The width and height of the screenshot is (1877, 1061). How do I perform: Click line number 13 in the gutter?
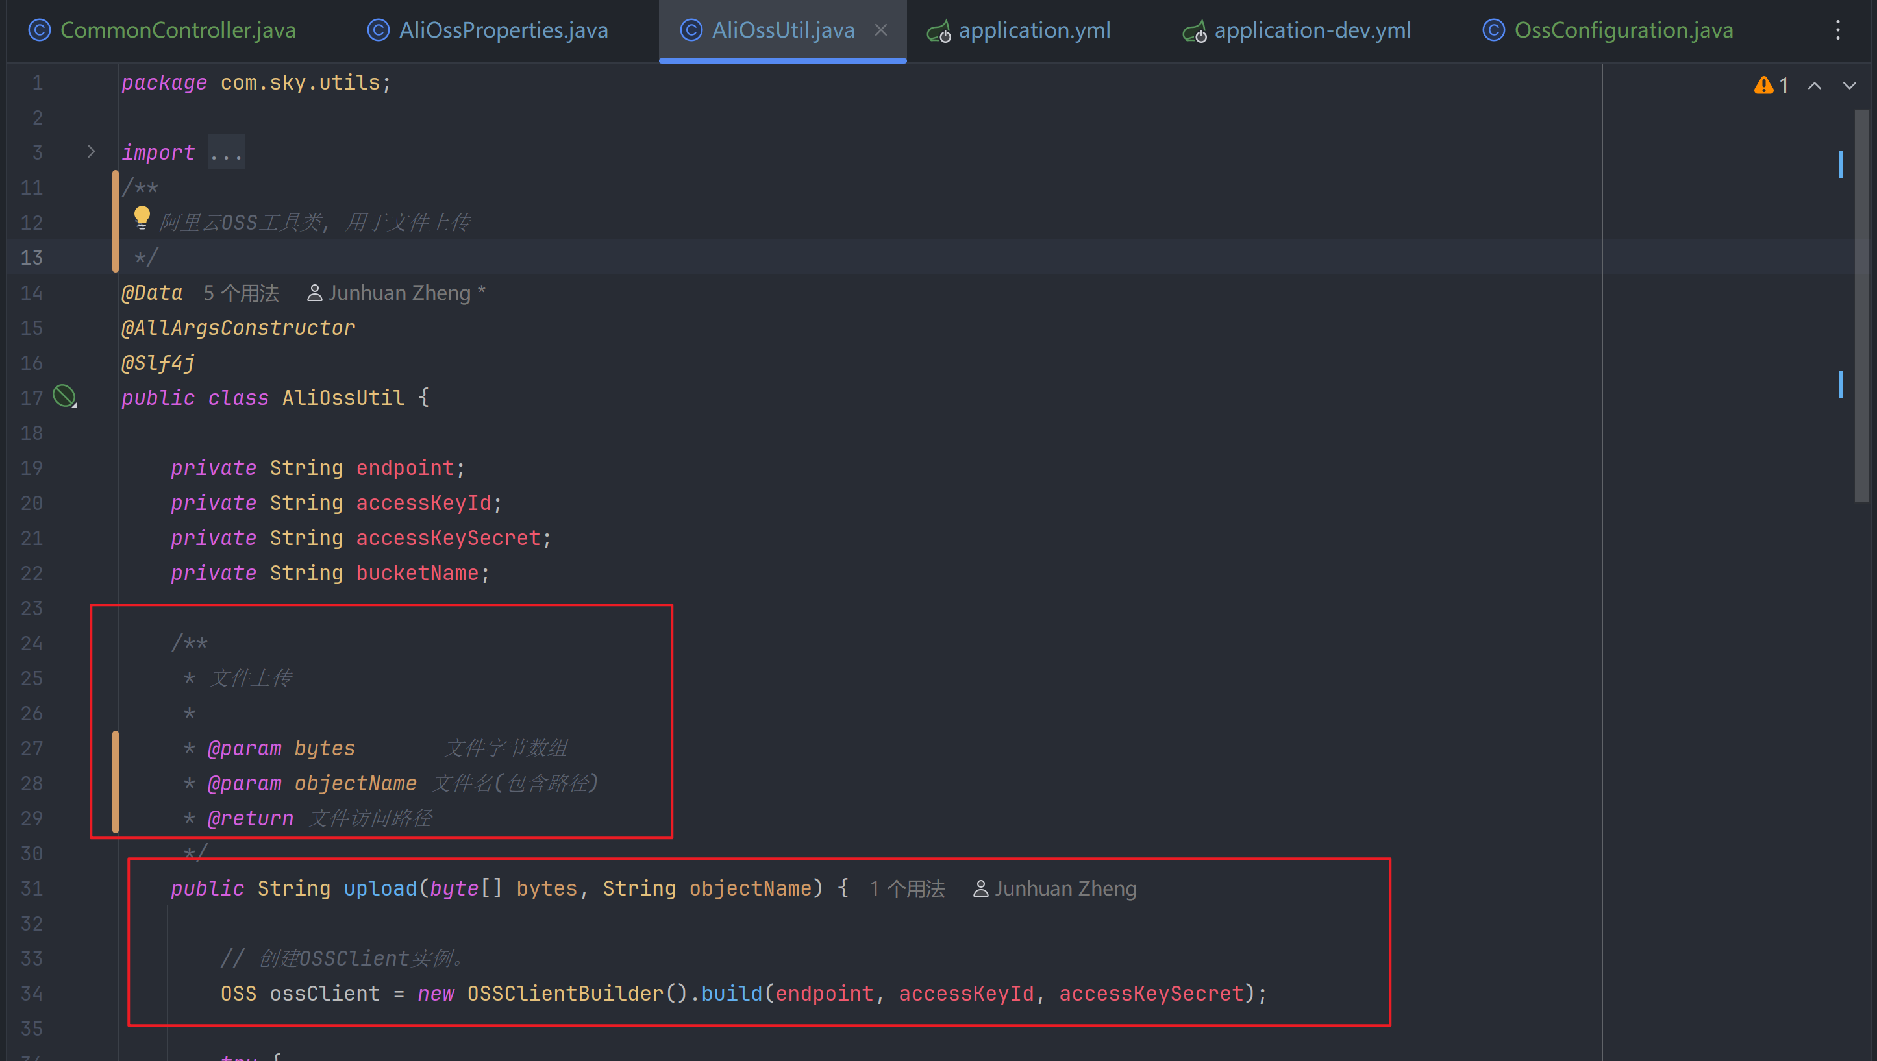pos(31,258)
